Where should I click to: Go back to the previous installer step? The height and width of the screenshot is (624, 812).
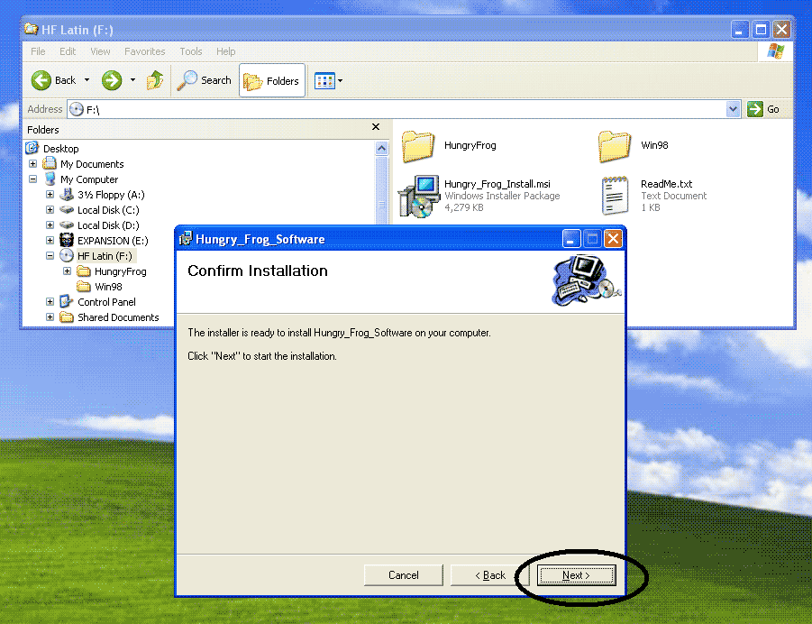[490, 575]
